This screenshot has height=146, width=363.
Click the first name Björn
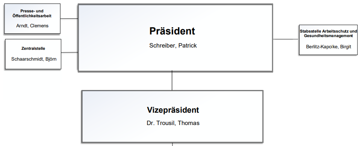(50, 59)
